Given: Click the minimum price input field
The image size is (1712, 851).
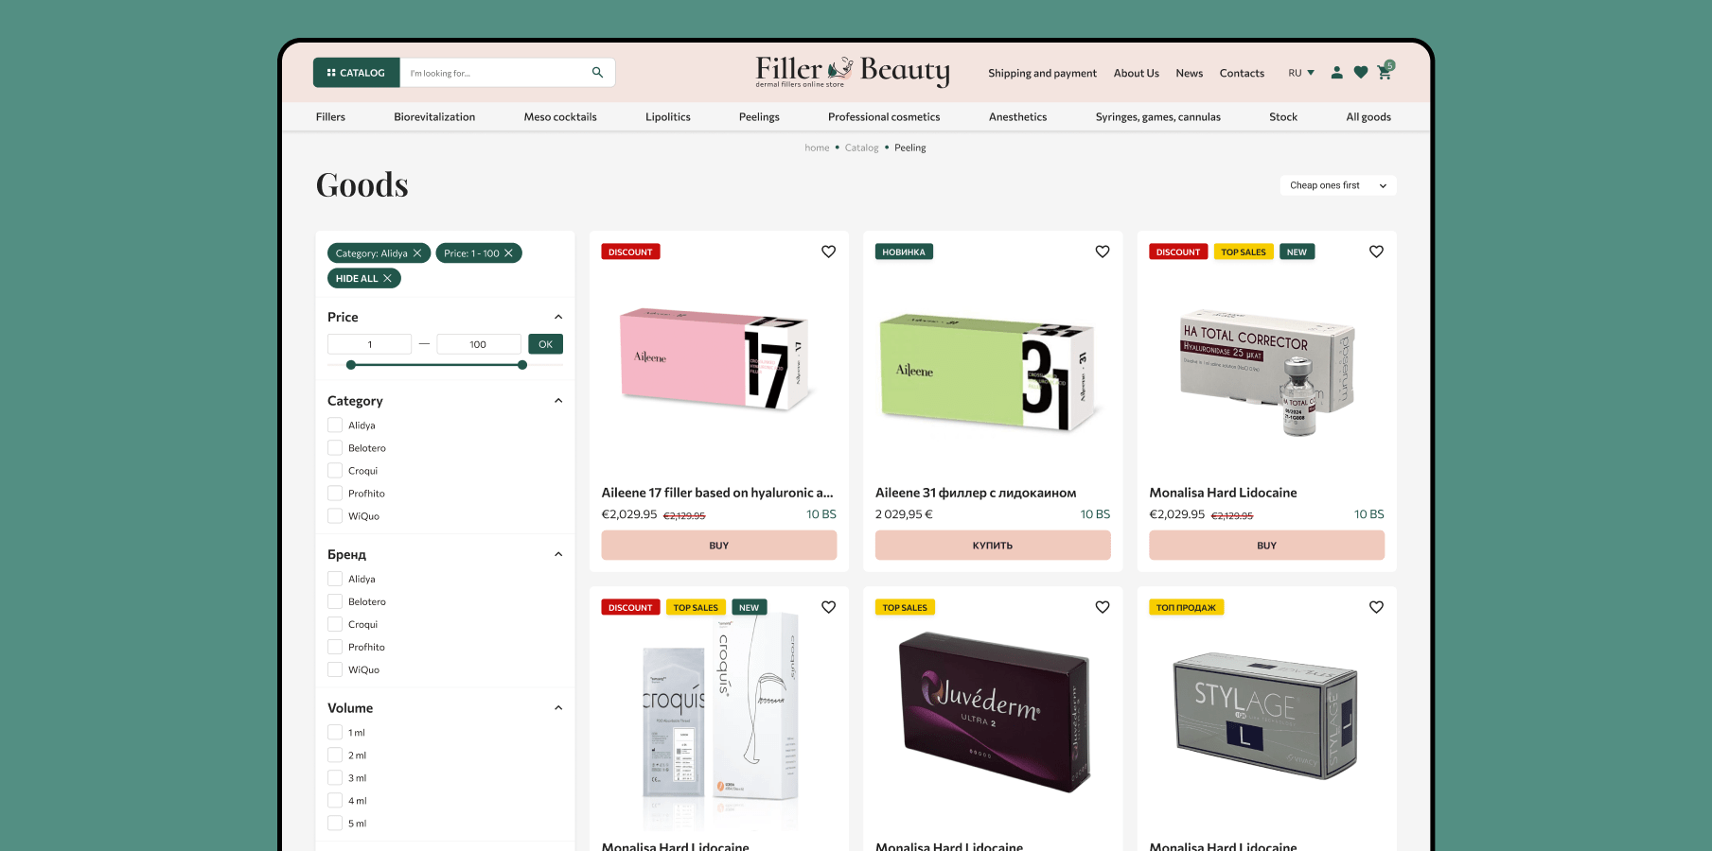Looking at the screenshot, I should click(x=369, y=344).
